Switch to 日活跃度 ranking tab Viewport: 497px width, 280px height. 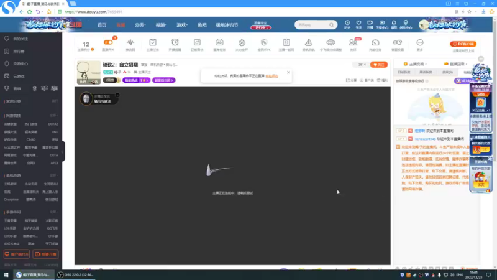[404, 72]
